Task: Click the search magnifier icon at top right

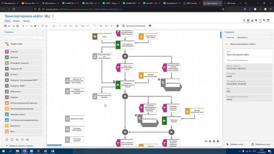Action: coord(244,21)
